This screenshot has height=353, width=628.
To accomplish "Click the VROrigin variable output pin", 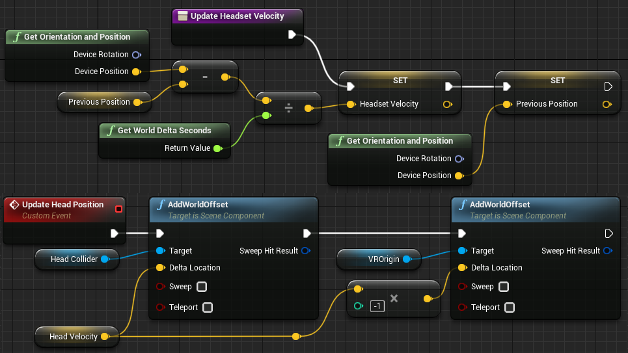I will click(x=407, y=259).
